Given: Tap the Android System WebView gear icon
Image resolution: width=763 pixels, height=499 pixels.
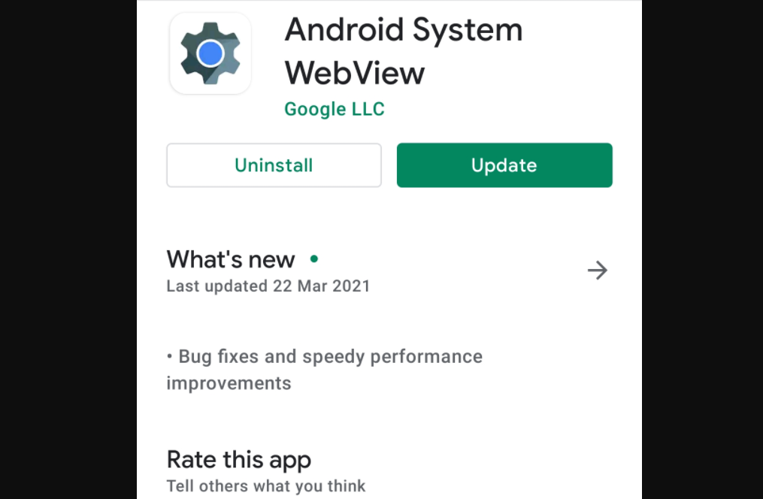Looking at the screenshot, I should [210, 53].
